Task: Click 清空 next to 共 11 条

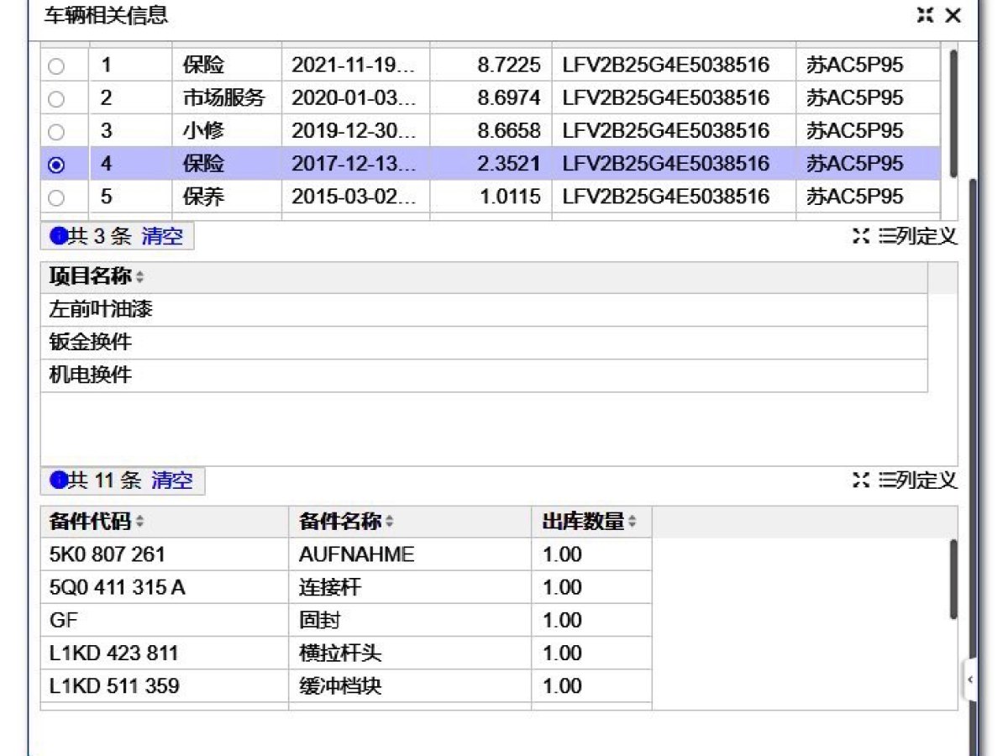Action: 172,480
